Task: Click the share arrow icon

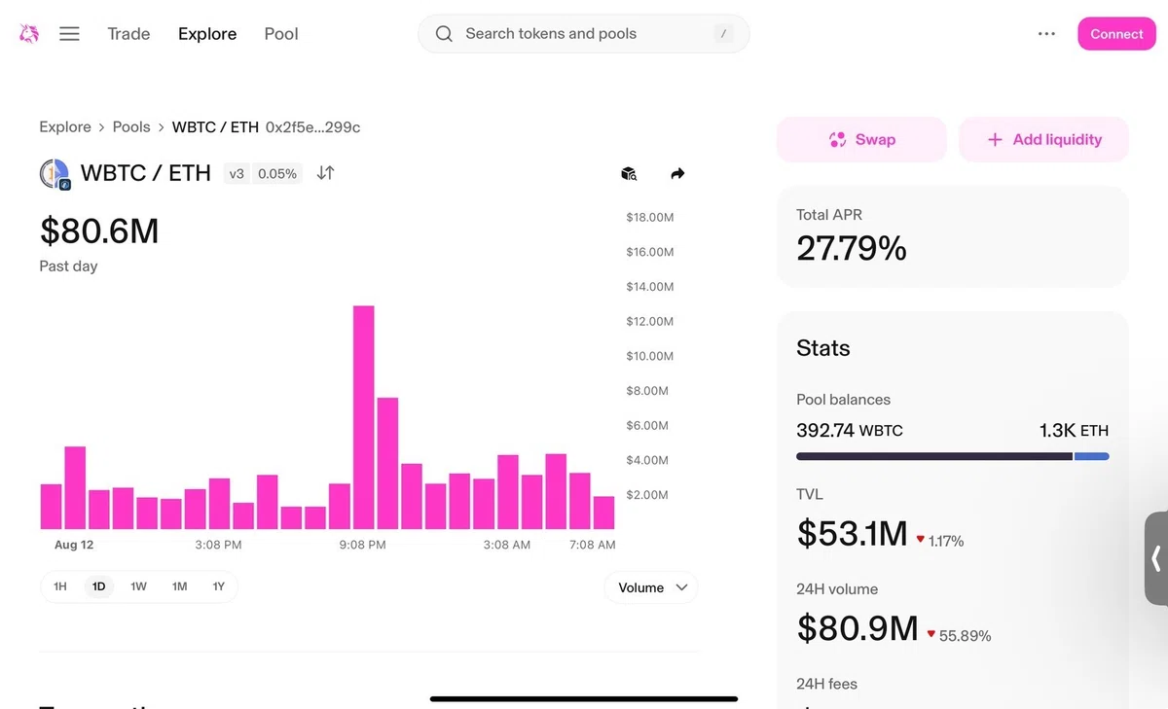Action: [678, 174]
